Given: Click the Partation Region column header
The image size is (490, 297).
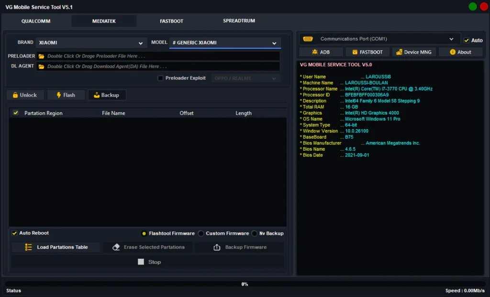Looking at the screenshot, I should [x=44, y=113].
